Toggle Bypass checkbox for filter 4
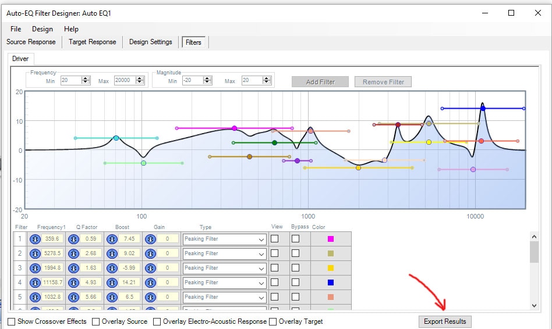Screen dimensions: 552x329 coord(295,282)
